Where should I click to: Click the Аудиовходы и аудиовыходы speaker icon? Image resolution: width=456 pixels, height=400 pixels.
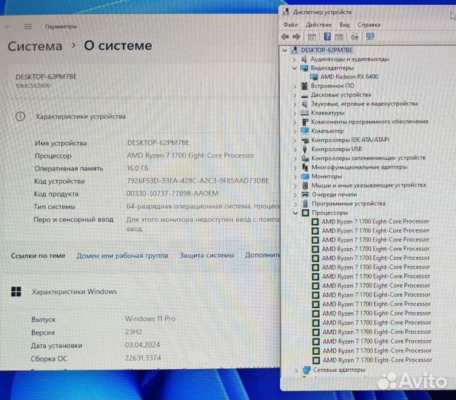pyautogui.click(x=304, y=59)
